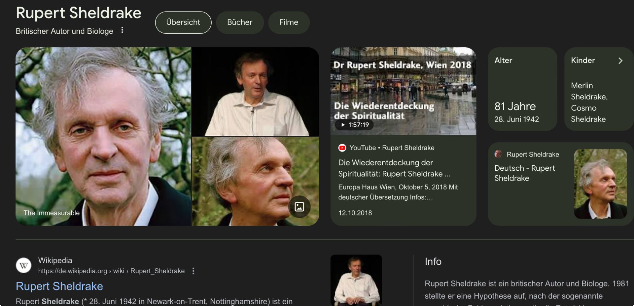The width and height of the screenshot is (634, 306).
Task: Click the image gallery icon on photo
Action: 299,207
